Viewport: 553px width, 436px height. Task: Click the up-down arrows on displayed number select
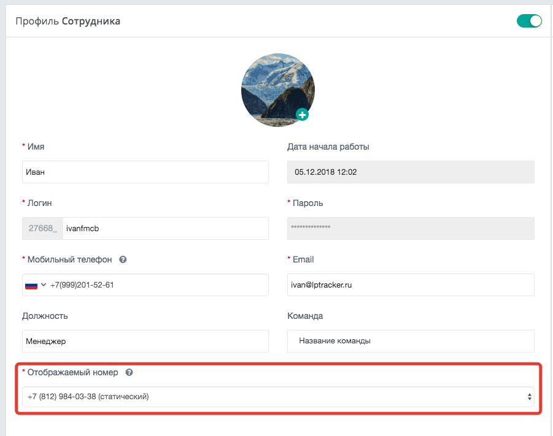pyautogui.click(x=530, y=397)
